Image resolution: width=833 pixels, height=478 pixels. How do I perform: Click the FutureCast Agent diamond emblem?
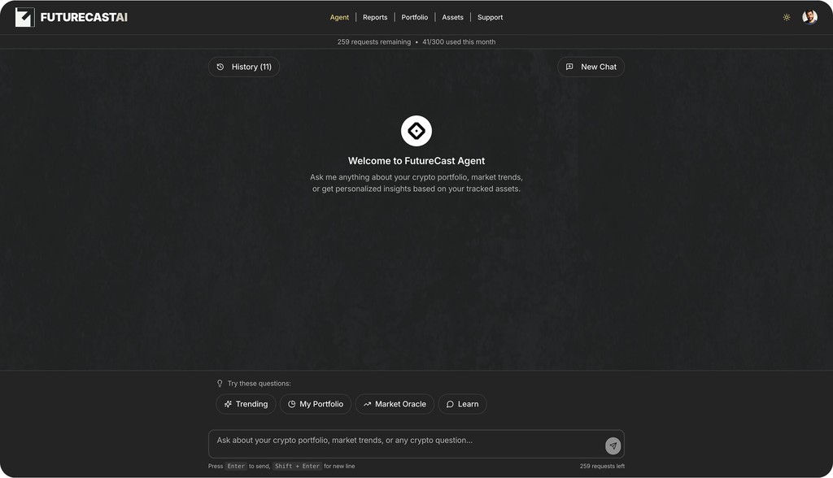pyautogui.click(x=416, y=131)
